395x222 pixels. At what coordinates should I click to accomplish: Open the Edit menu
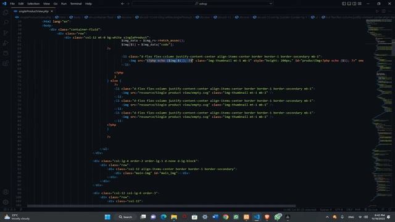point(21,4)
